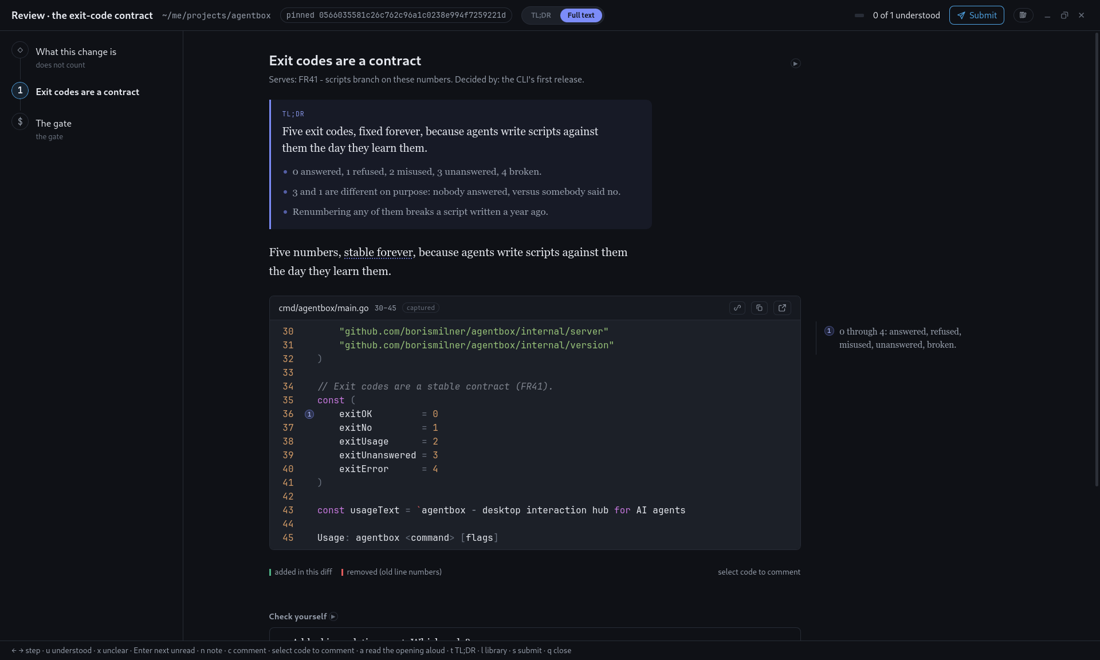Click the '0 answered, 1 refused' bullet
The width and height of the screenshot is (1100, 660).
(417, 172)
